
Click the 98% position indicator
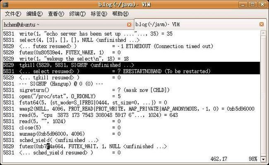point(253,159)
